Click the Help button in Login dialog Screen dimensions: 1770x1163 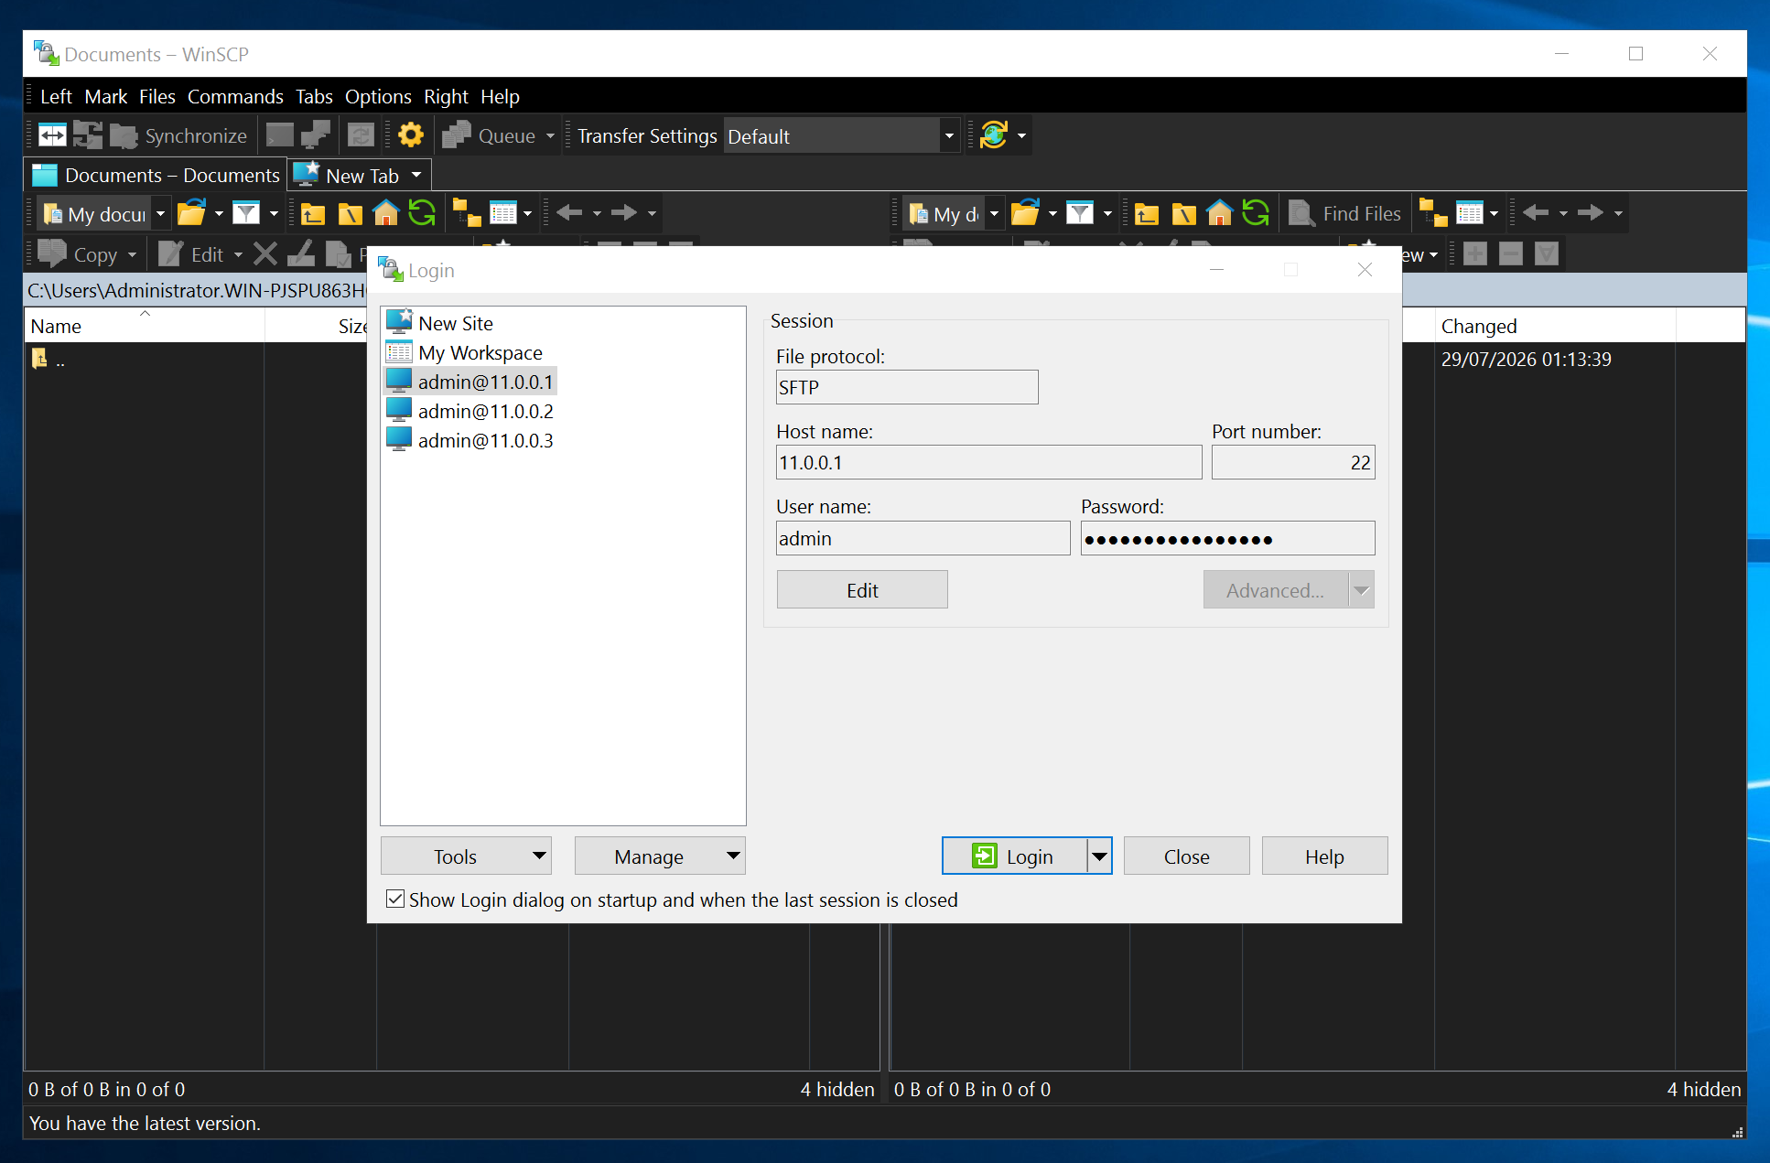(1324, 856)
